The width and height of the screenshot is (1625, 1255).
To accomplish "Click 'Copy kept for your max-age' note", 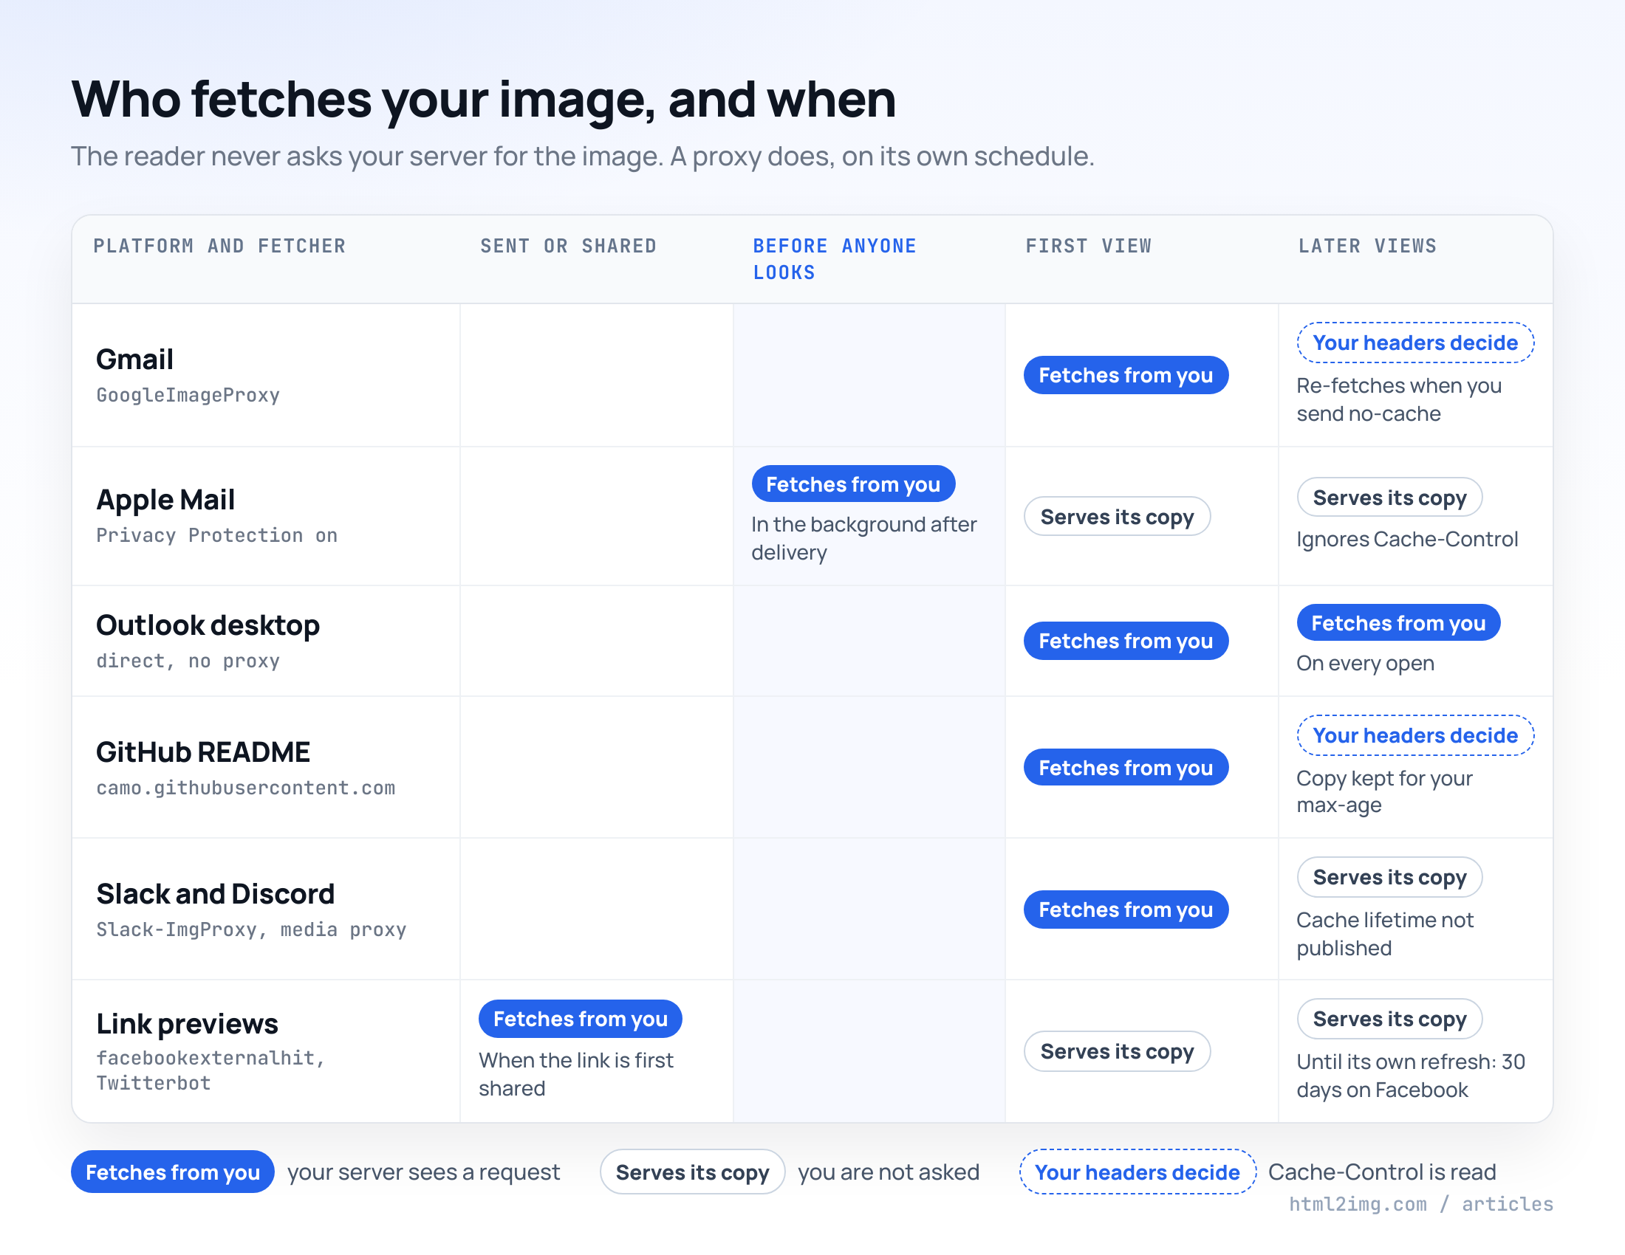I will pos(1384,792).
